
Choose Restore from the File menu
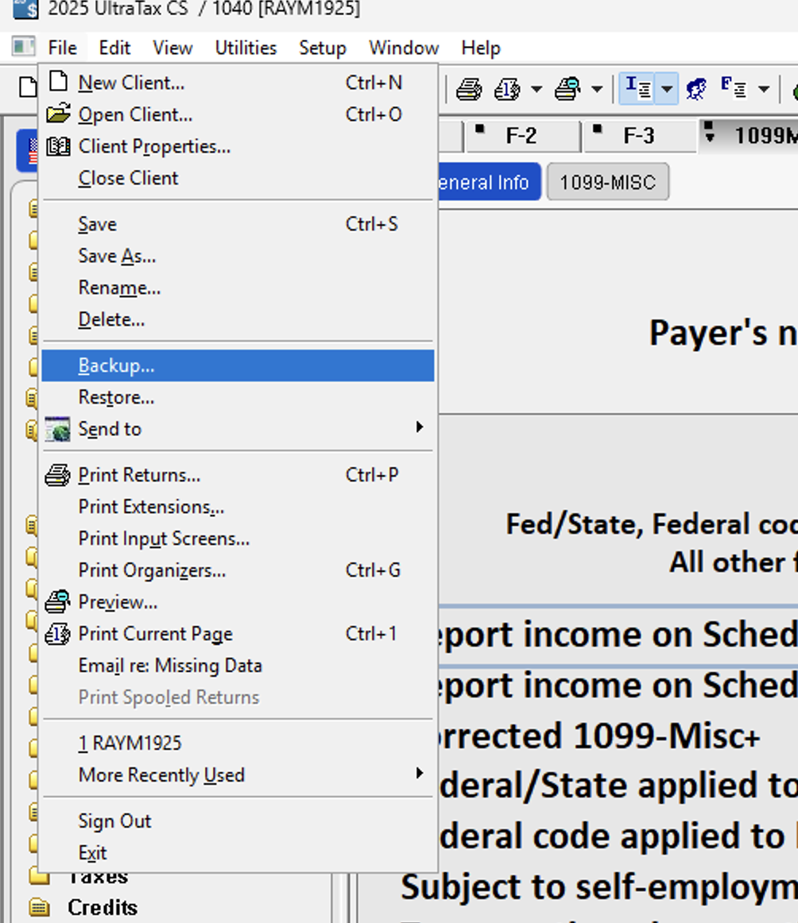point(238,397)
